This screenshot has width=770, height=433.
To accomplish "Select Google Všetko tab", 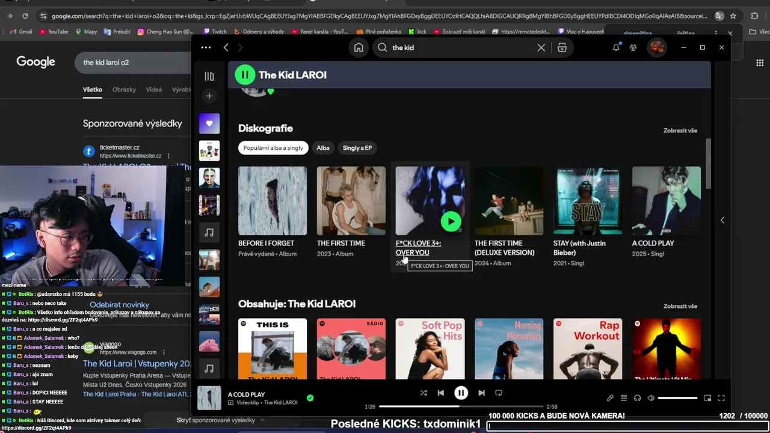I will (93, 90).
